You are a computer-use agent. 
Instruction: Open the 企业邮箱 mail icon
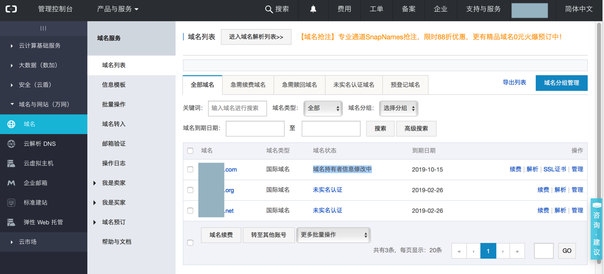point(11,183)
